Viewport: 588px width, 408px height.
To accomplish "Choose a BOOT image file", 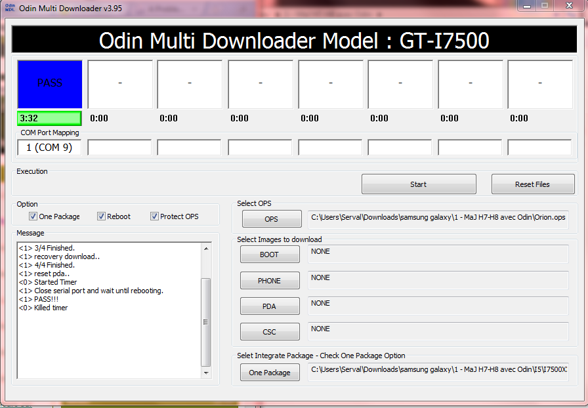I will click(270, 255).
